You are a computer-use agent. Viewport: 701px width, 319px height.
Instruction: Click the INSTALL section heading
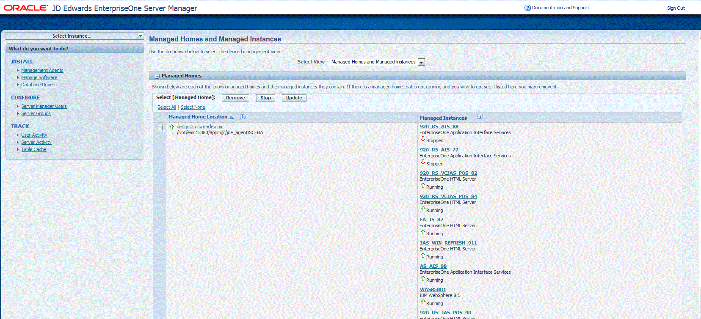(x=22, y=62)
